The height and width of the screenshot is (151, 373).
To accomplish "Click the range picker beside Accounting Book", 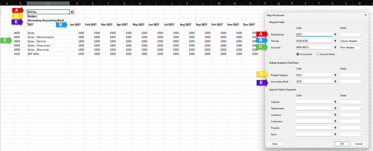I will click(x=335, y=82).
